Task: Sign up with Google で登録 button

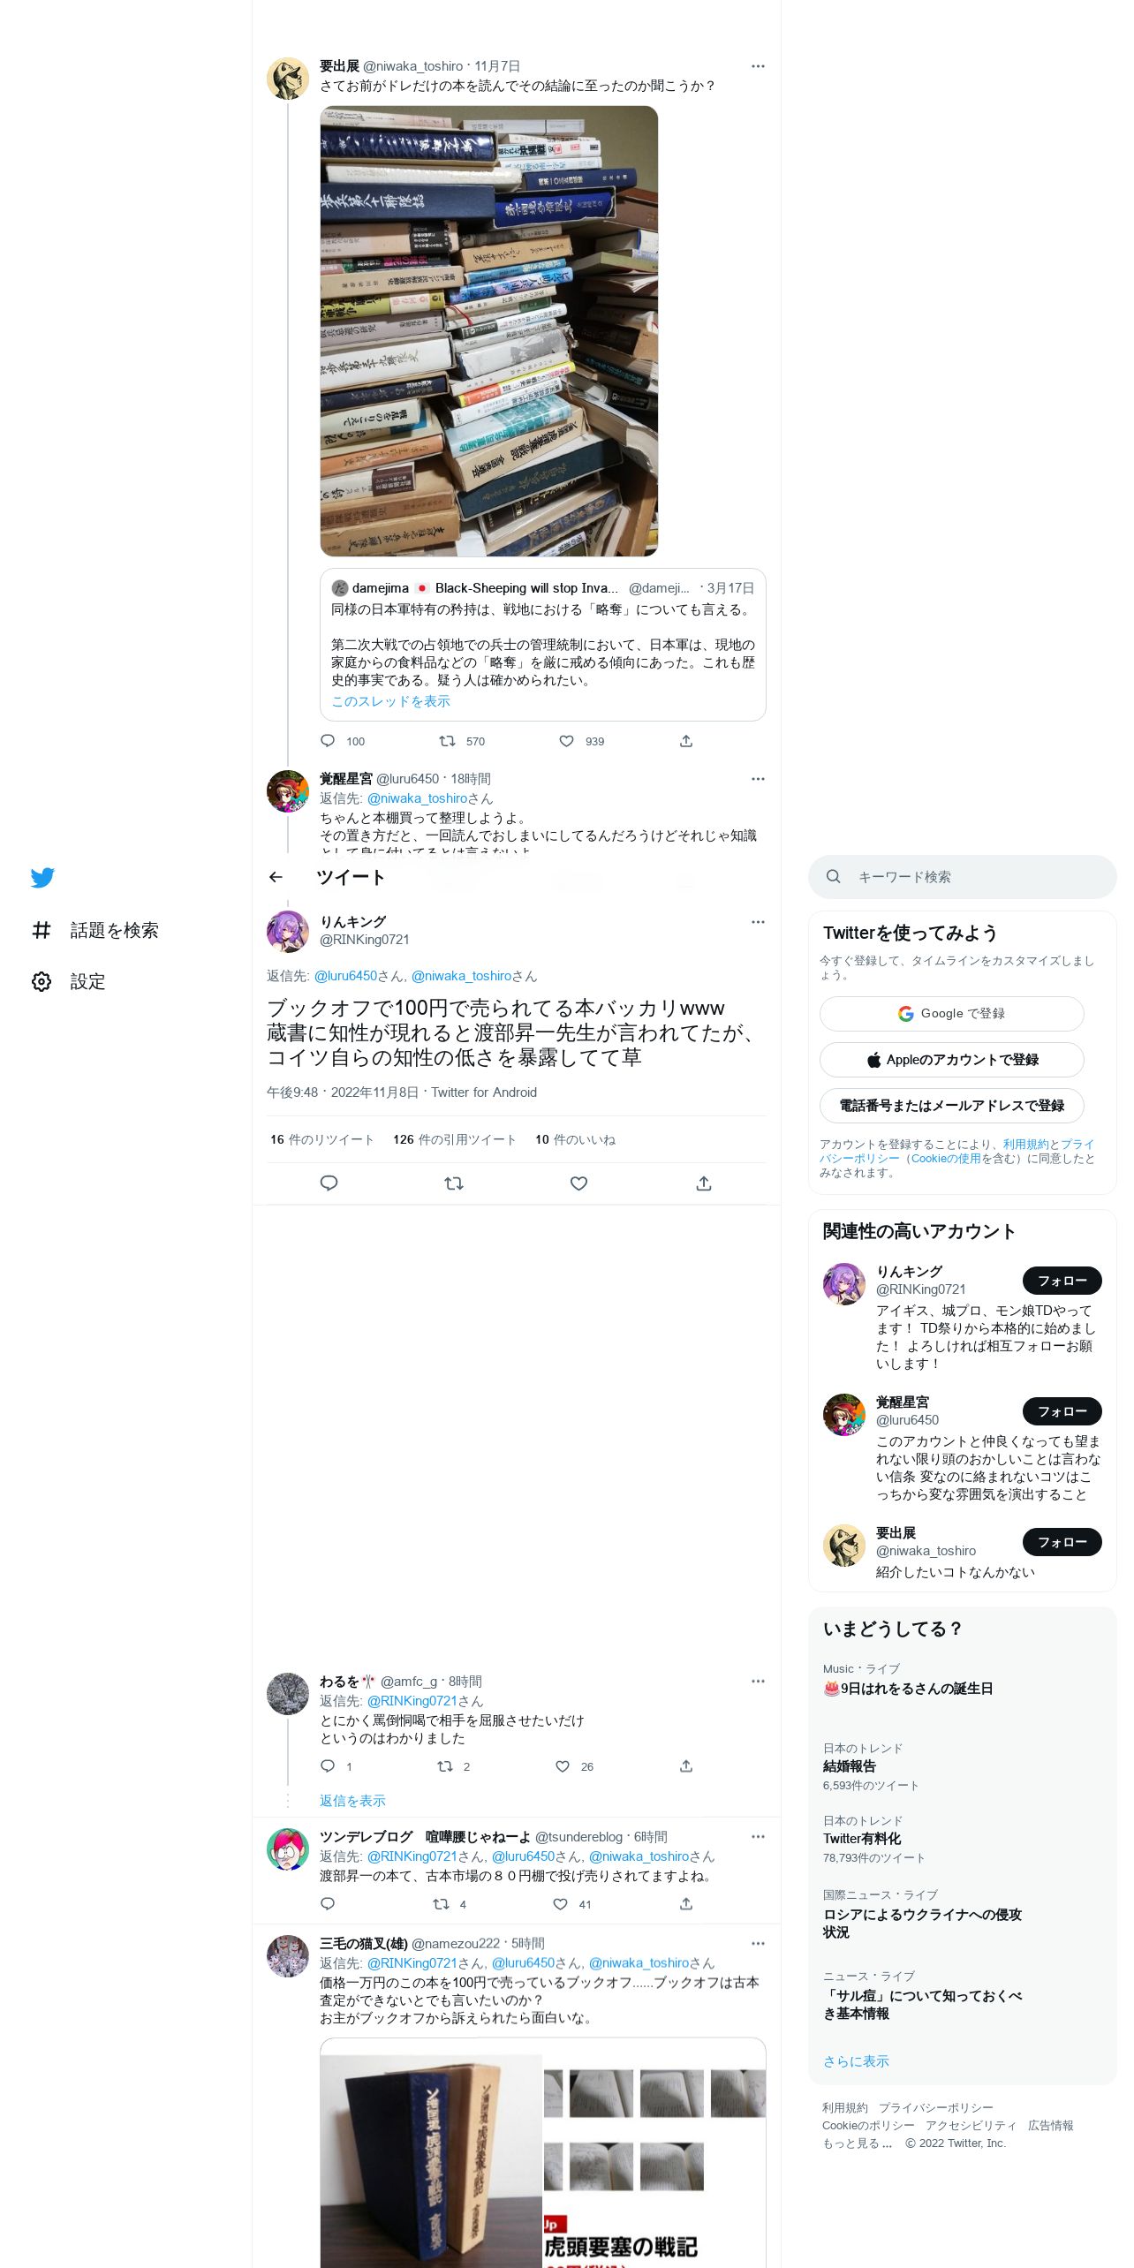Action: (951, 1014)
